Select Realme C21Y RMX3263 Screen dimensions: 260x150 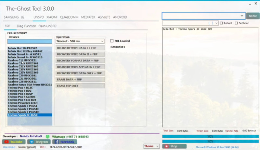(x=23, y=66)
